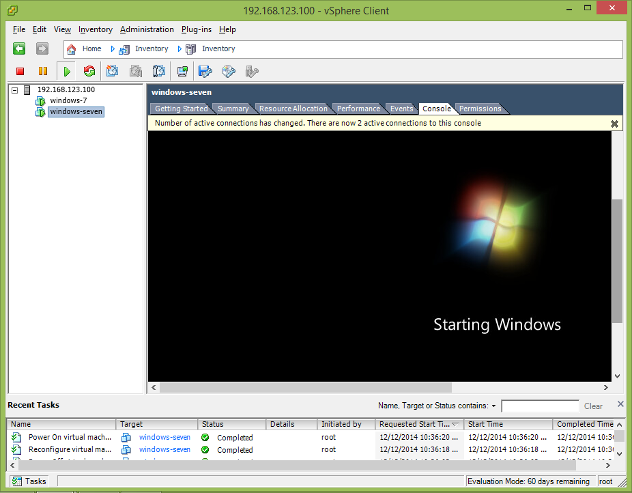Open the breadcrumb arrow right after Home
Image resolution: width=632 pixels, height=493 pixels.
[x=113, y=48]
